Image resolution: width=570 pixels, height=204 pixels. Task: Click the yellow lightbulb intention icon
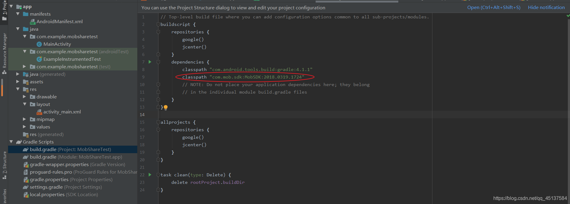click(166, 107)
